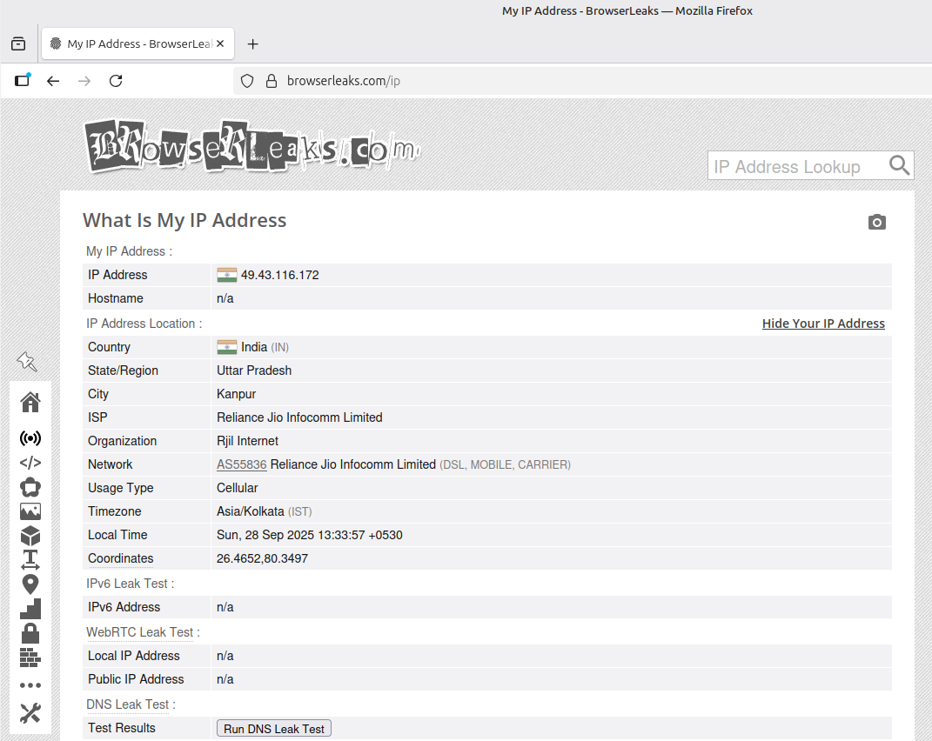Click the Run DNS Leak Test button

[274, 729]
